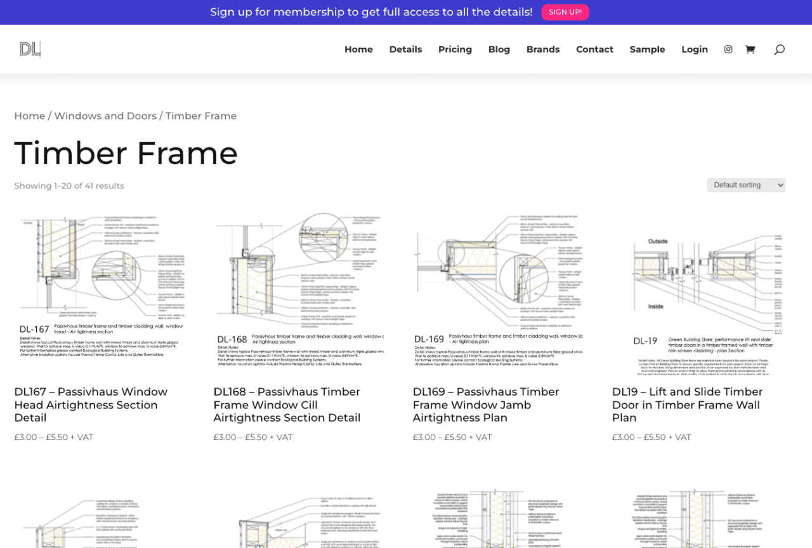Click the Home breadcrumb link

30,116
